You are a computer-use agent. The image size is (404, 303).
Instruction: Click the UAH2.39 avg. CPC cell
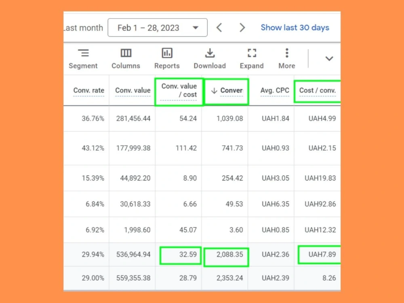(x=276, y=278)
